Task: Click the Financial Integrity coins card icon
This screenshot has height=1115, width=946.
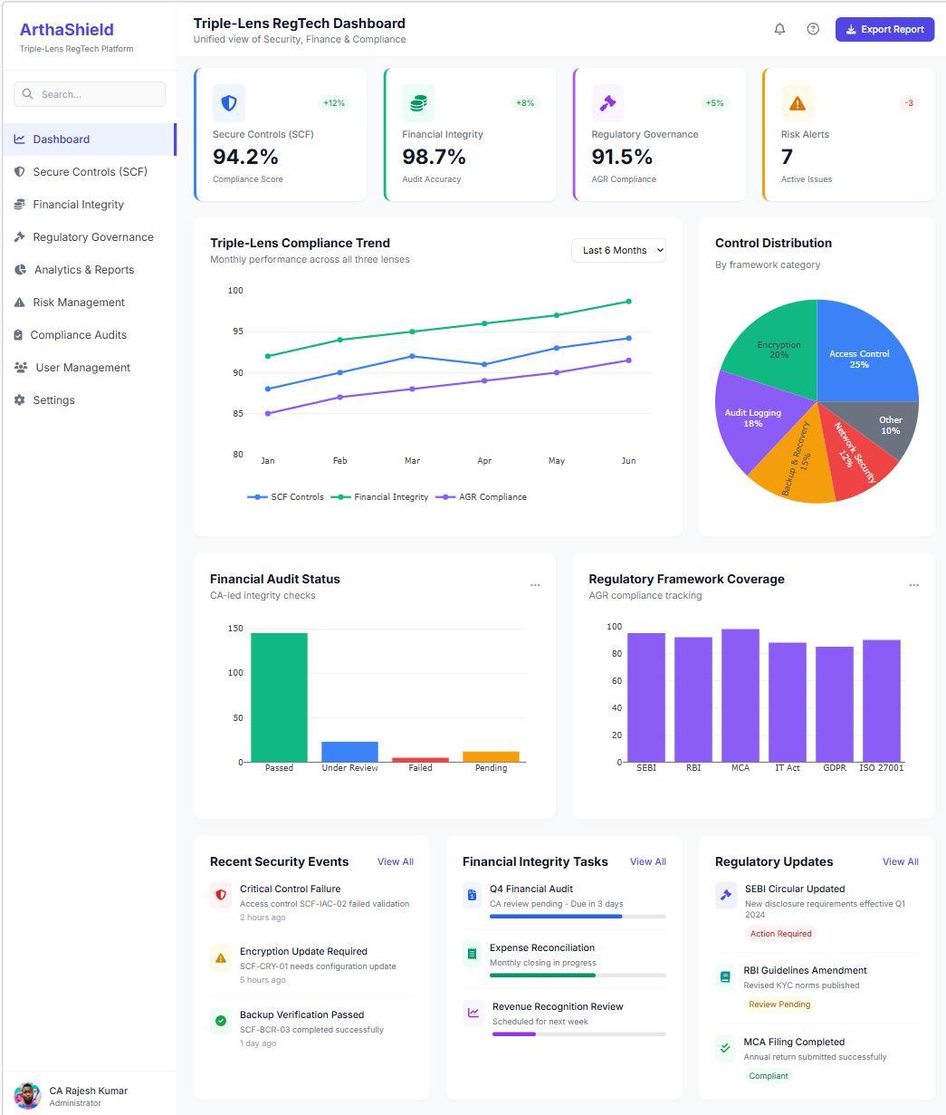Action: (x=418, y=103)
